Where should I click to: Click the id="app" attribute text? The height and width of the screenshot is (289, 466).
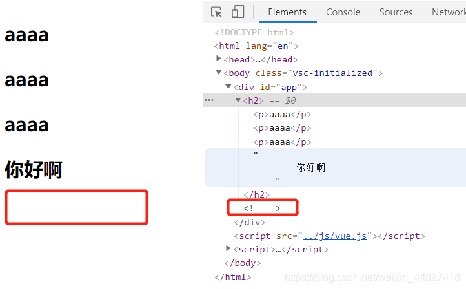(281, 87)
